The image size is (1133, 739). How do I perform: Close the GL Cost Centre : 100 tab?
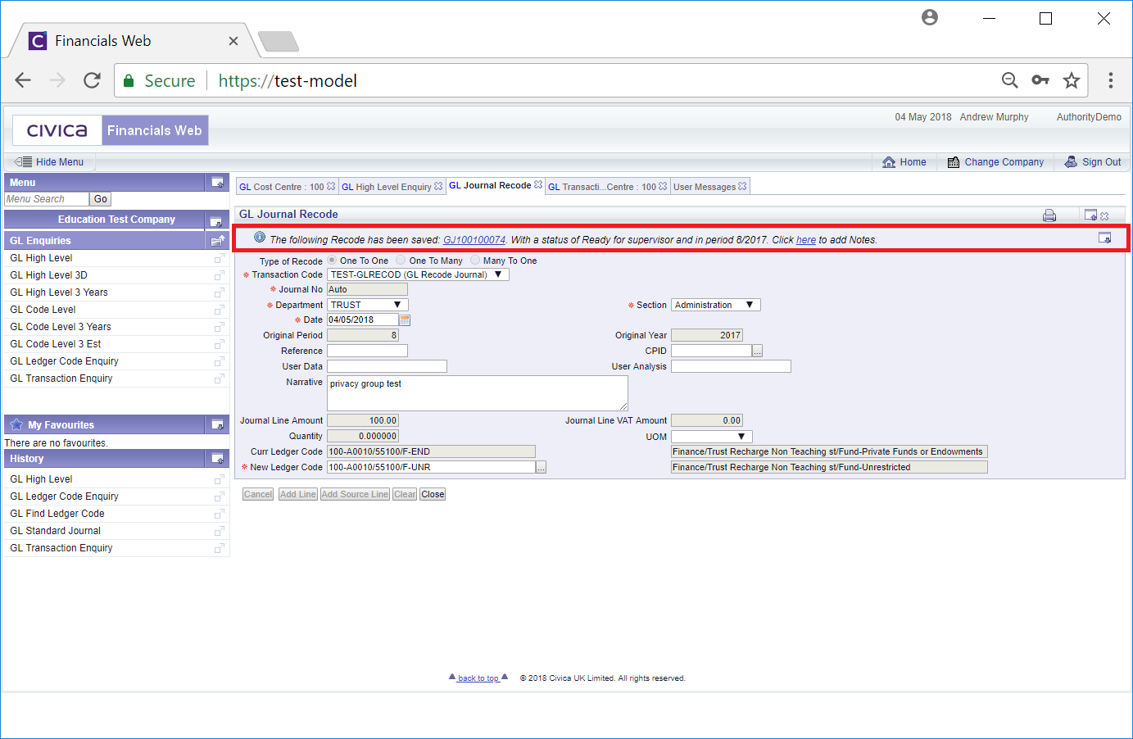(331, 186)
